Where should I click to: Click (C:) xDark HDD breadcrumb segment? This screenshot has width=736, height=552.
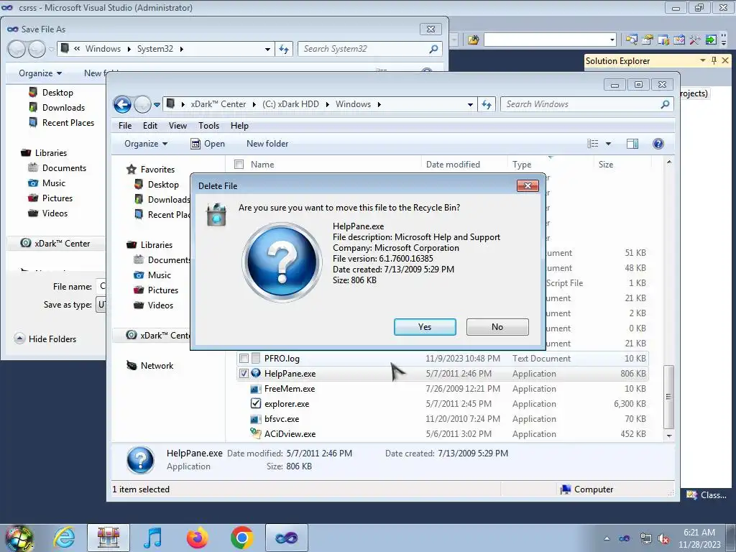click(290, 104)
